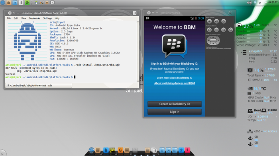Tap the emulator's Search hardware button
This screenshot has height=156, width=279.
(x=230, y=30)
